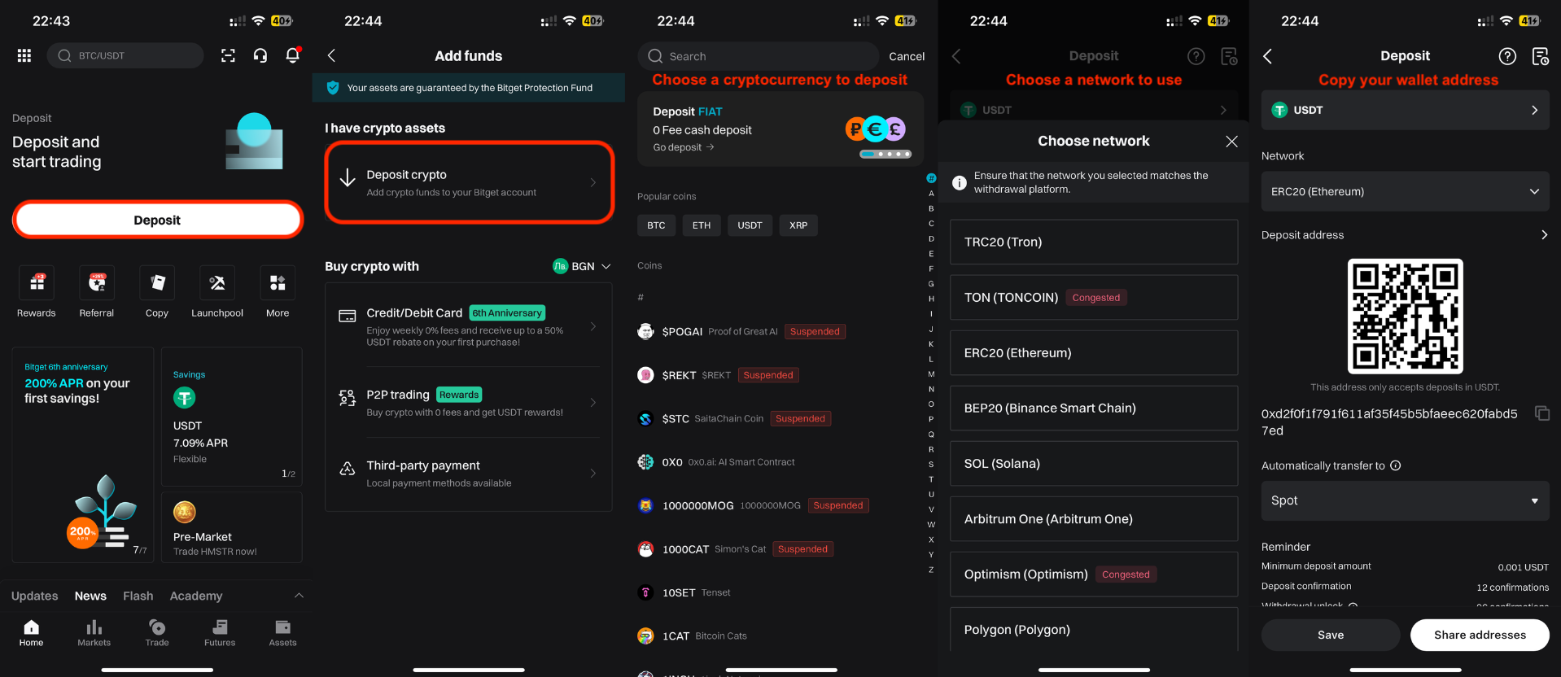
Task: Open customer support headset icon
Action: [x=260, y=55]
